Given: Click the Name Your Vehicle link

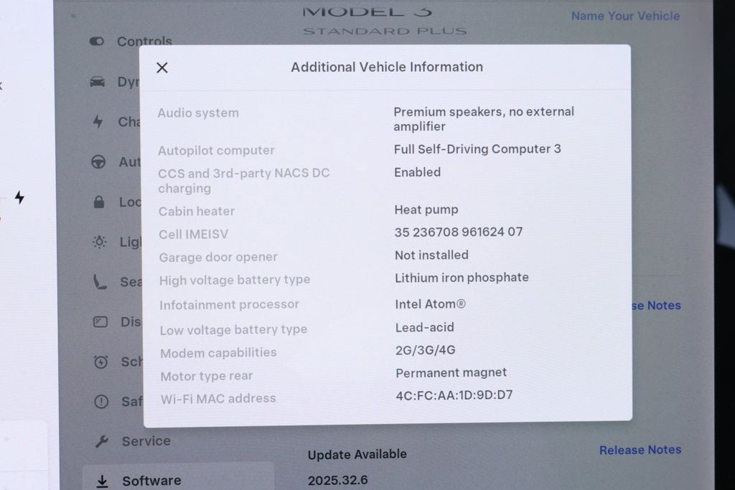Looking at the screenshot, I should point(625,16).
